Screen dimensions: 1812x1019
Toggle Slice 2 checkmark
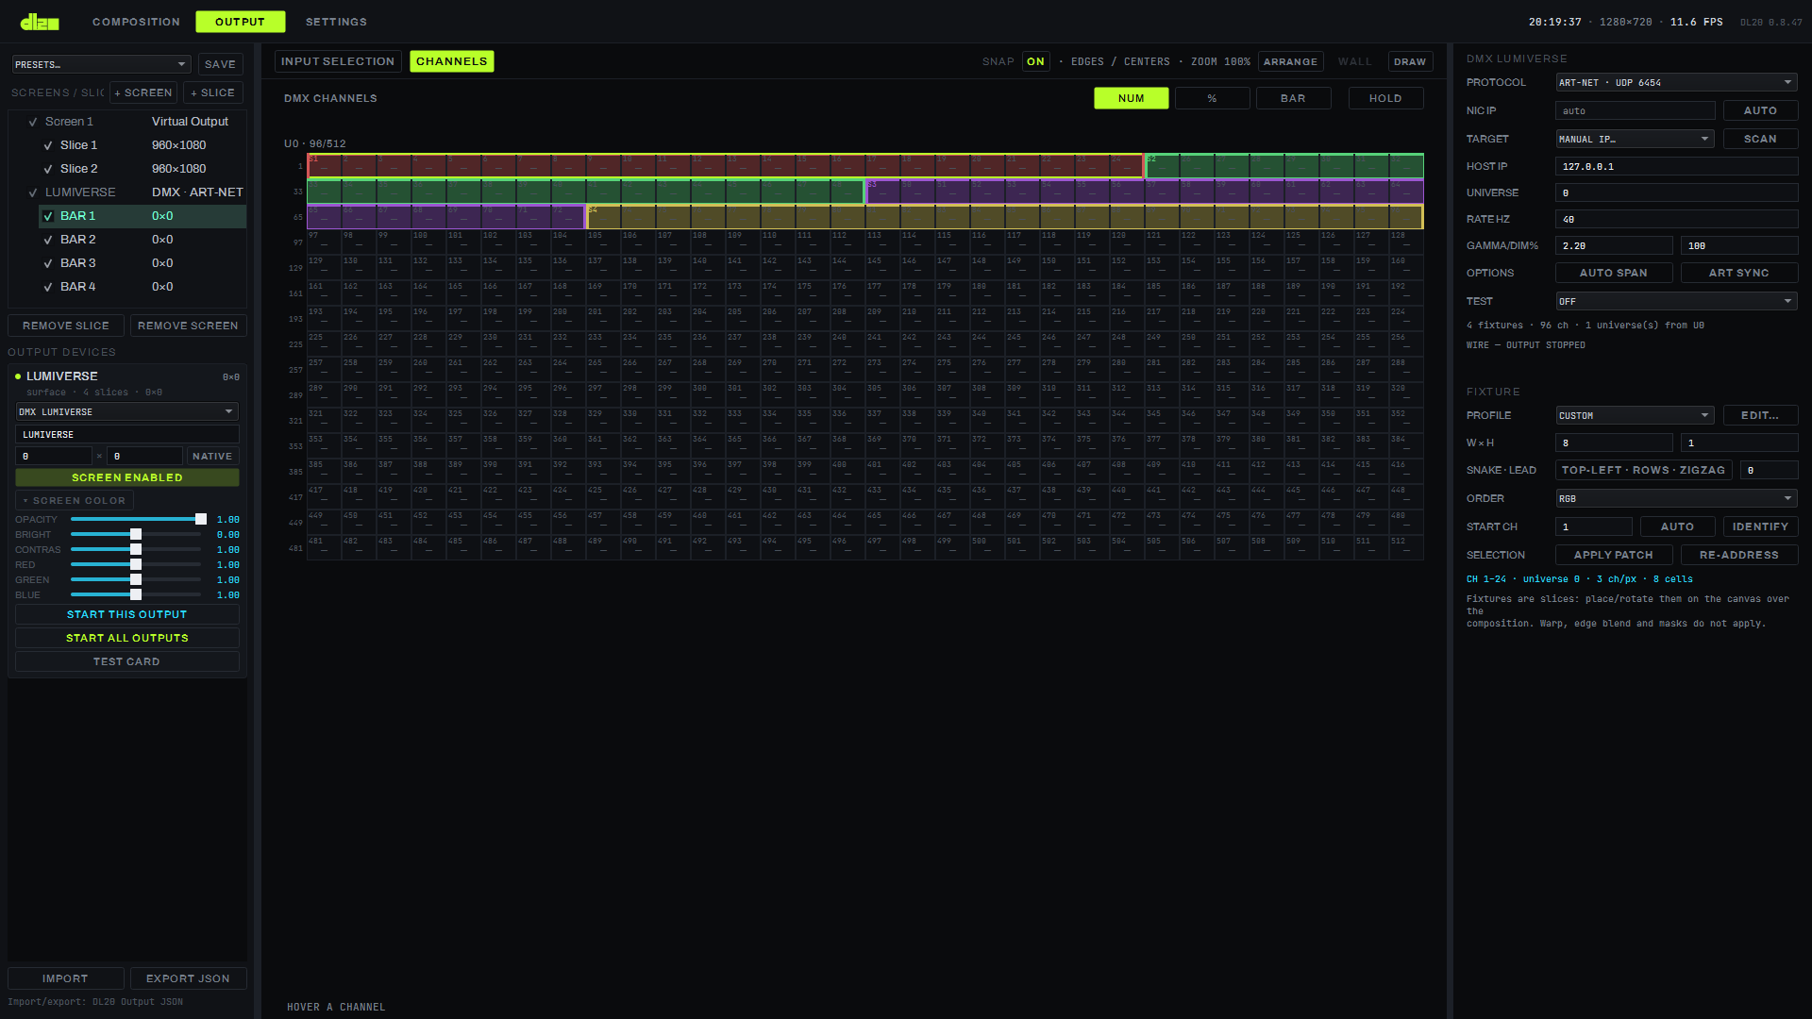pyautogui.click(x=48, y=169)
